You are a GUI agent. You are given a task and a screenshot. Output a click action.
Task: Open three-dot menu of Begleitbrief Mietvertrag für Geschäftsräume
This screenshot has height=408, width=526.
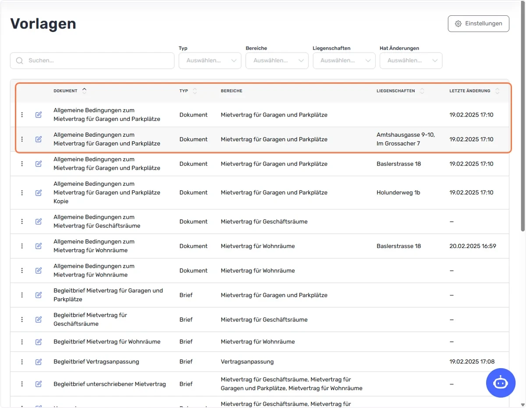click(22, 320)
